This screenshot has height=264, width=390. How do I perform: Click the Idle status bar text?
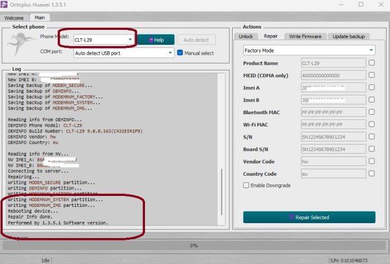click(45, 260)
